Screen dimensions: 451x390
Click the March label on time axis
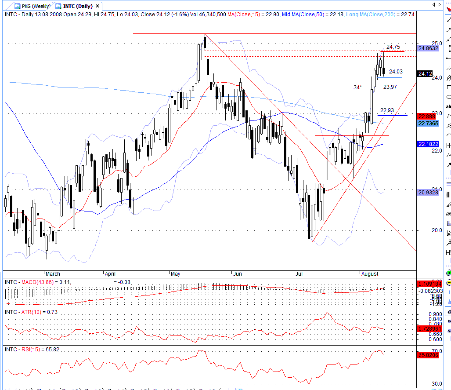coord(53,273)
